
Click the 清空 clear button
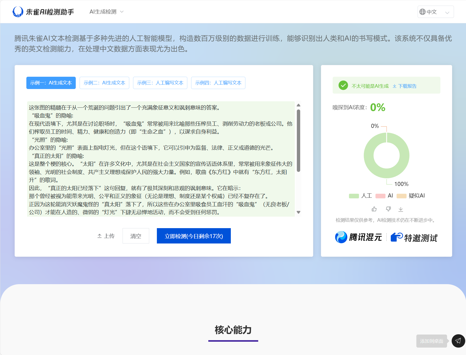click(136, 236)
